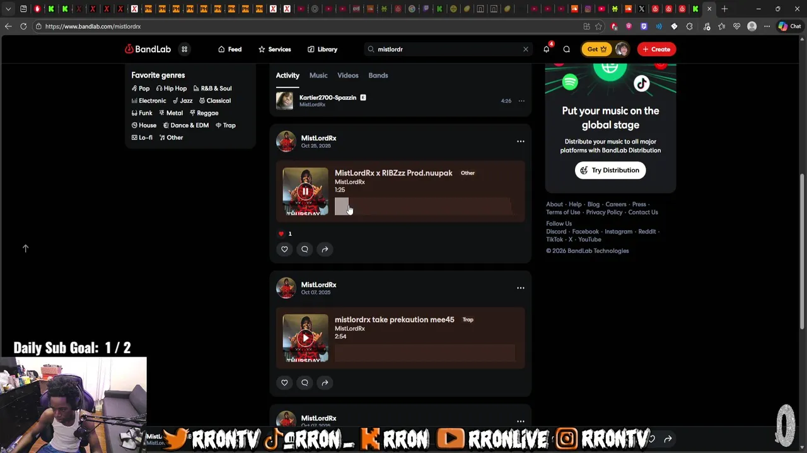Select the Jazz genre tag
The height and width of the screenshot is (453, 807).
(x=183, y=101)
